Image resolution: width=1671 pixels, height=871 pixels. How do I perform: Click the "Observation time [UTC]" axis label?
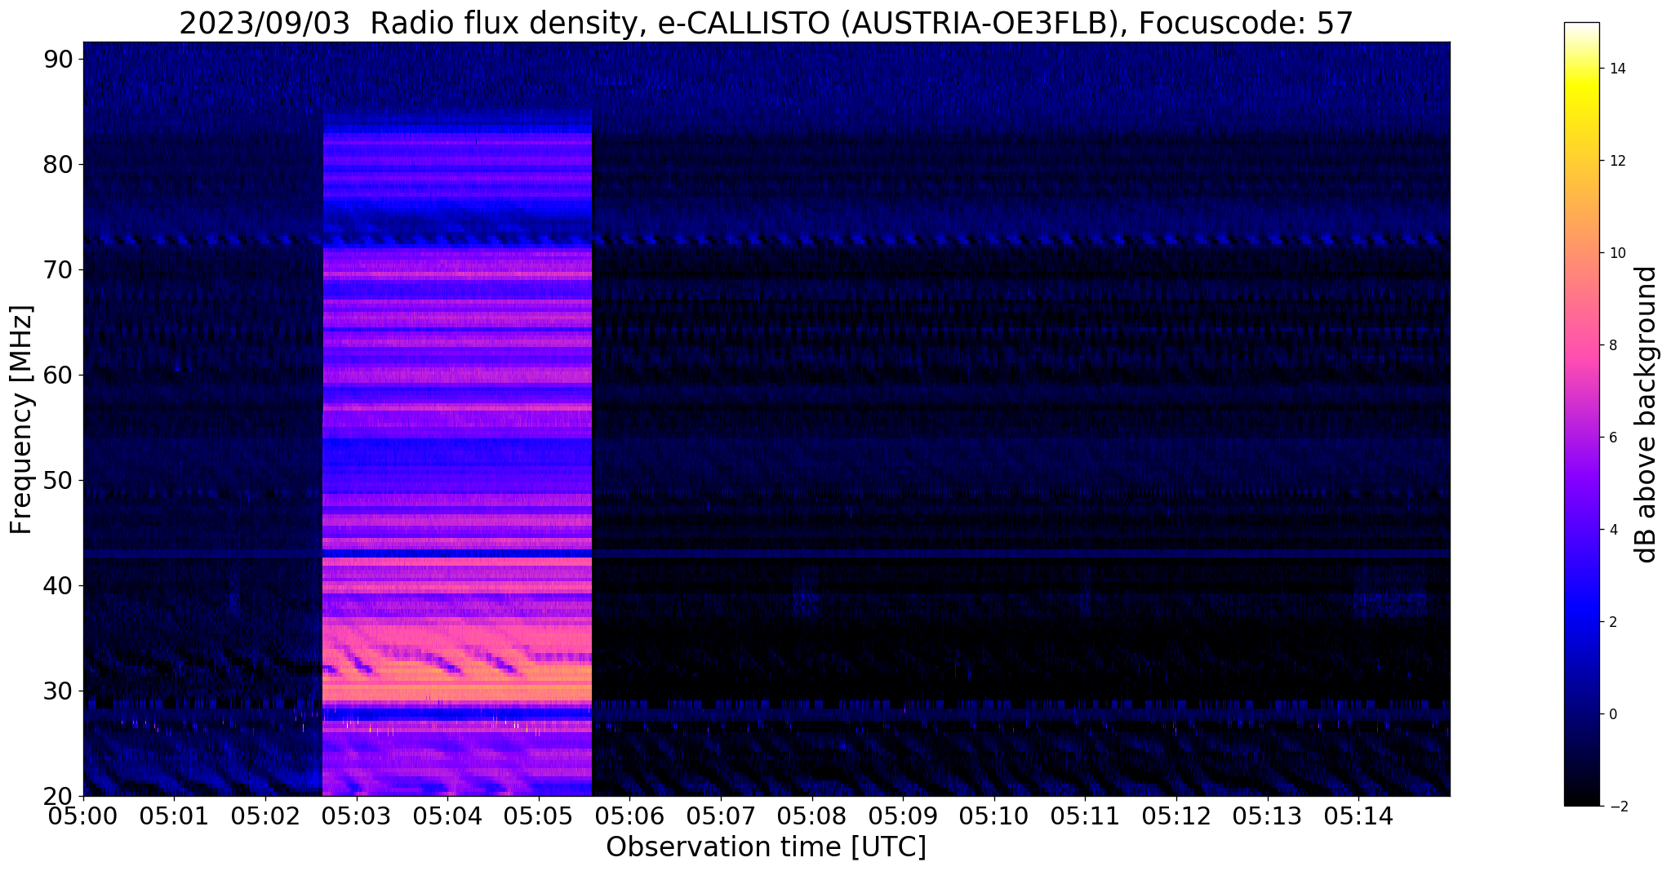(766, 847)
